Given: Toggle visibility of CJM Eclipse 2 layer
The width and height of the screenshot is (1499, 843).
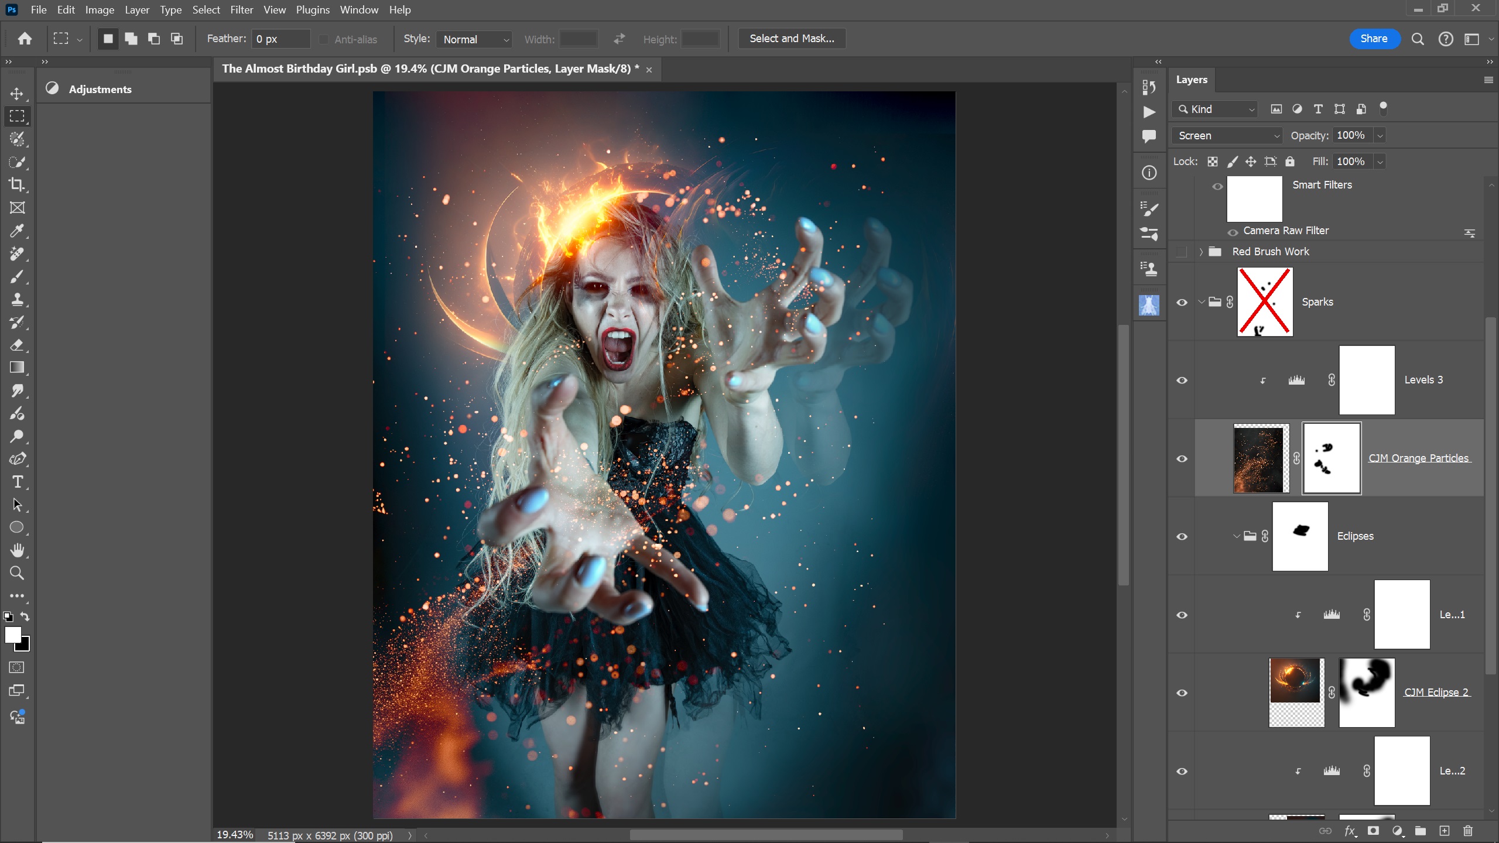Looking at the screenshot, I should point(1182,693).
